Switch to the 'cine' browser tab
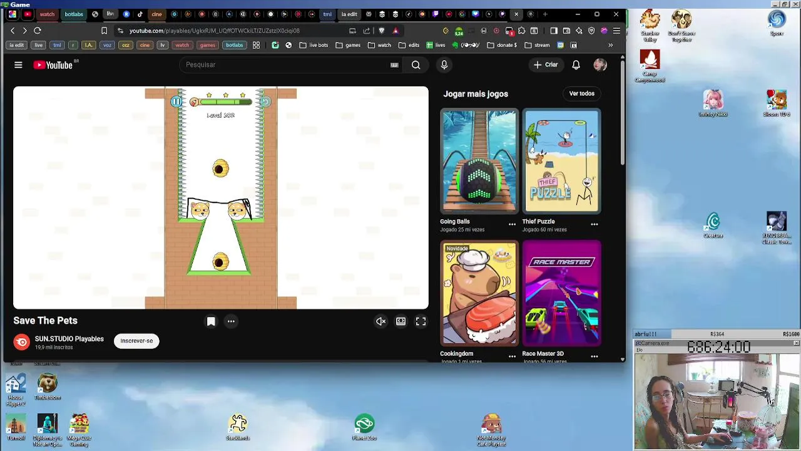801x451 pixels. [x=156, y=14]
